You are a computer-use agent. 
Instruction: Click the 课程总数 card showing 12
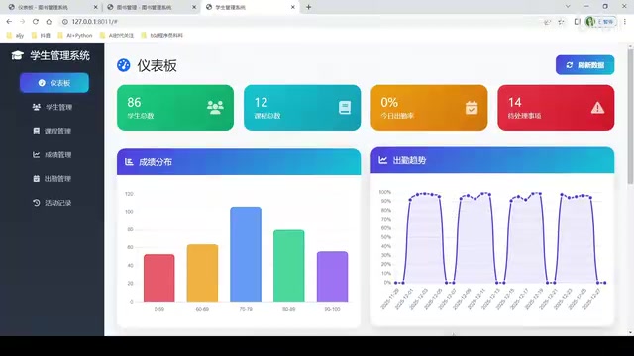[302, 108]
